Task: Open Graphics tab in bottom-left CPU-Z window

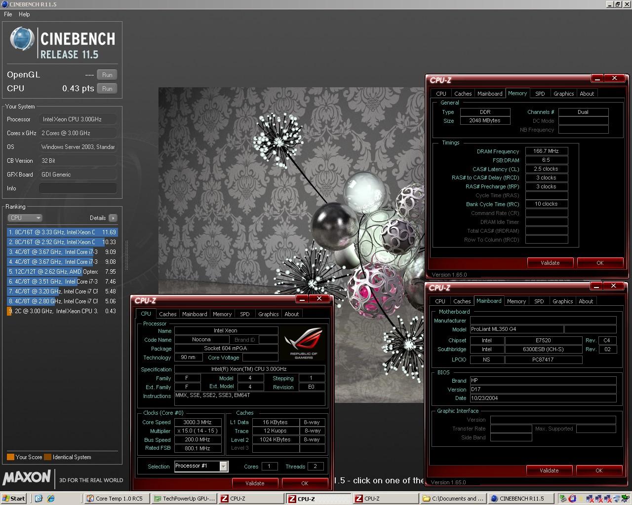Action: 269,314
